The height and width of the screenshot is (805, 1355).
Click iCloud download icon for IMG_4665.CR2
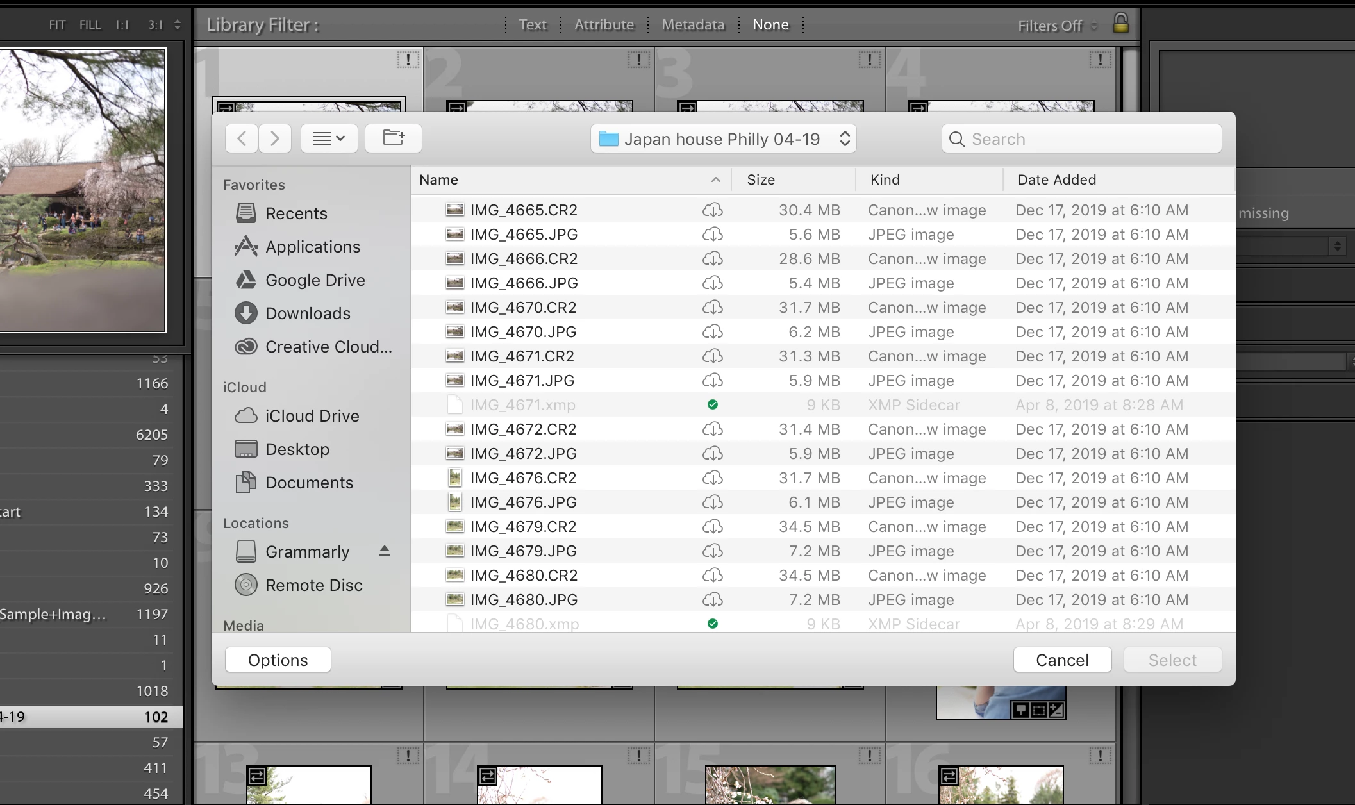(712, 210)
